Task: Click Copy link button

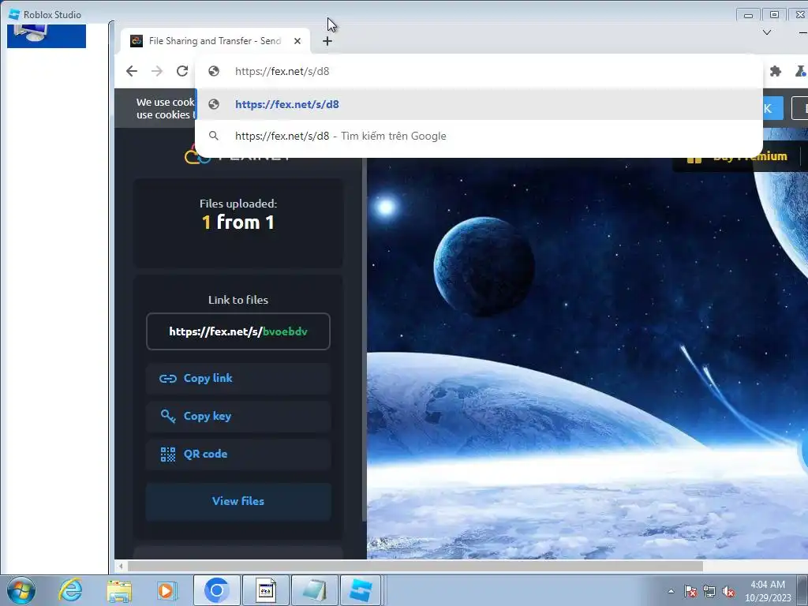Action: point(238,378)
